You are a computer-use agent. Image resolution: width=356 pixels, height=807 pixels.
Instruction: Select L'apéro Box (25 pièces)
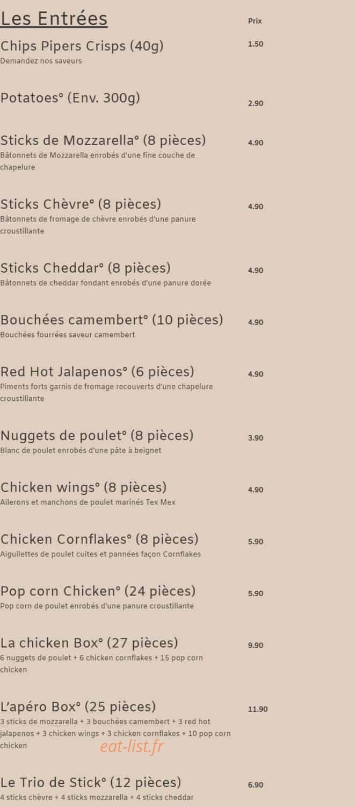[78, 706]
